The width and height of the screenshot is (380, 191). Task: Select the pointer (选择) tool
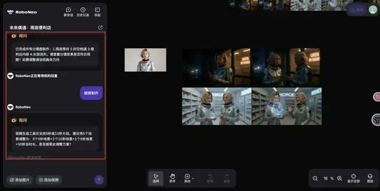click(x=156, y=178)
